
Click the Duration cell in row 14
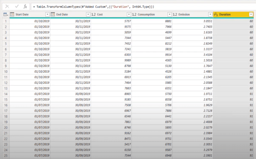point(233,94)
